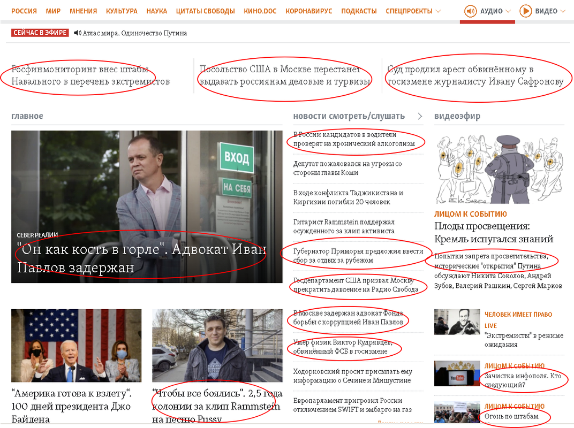Open the РОССИЯ menu section
574x428 pixels.
click(x=24, y=11)
